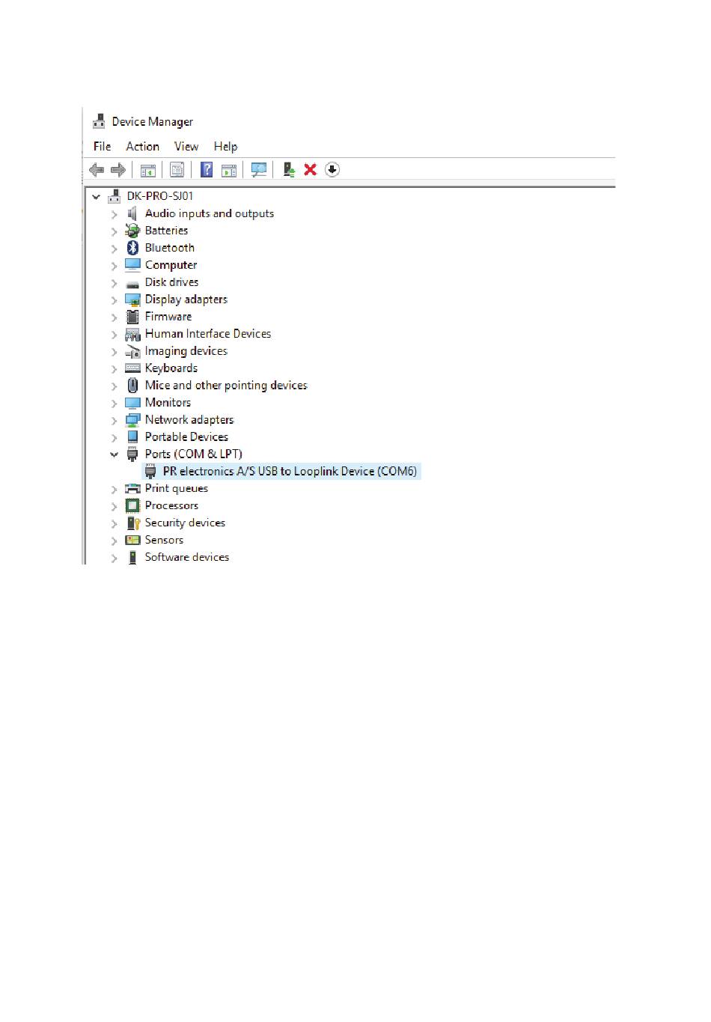
Task: Click the speaker icon for Audio inputs and outputs
Action: [x=132, y=214]
